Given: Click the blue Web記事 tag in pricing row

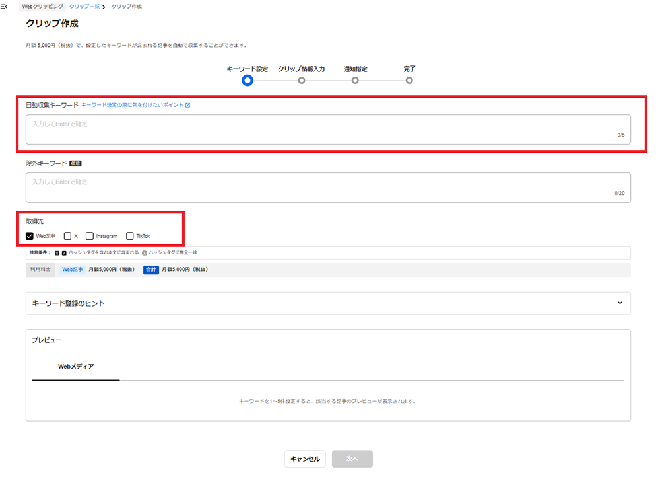Looking at the screenshot, I should [73, 270].
